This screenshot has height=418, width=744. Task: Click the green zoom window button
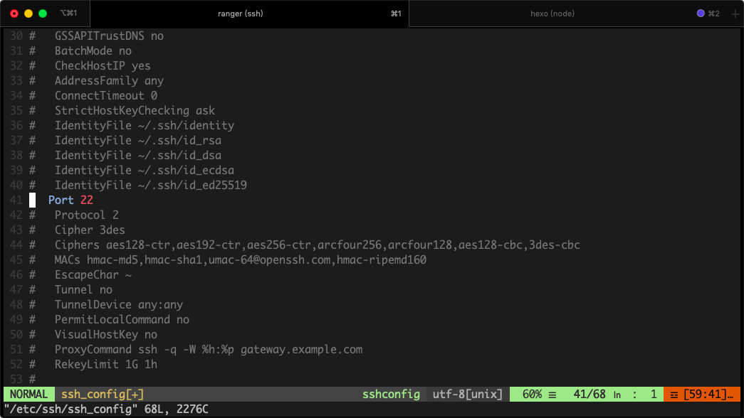[x=43, y=14]
